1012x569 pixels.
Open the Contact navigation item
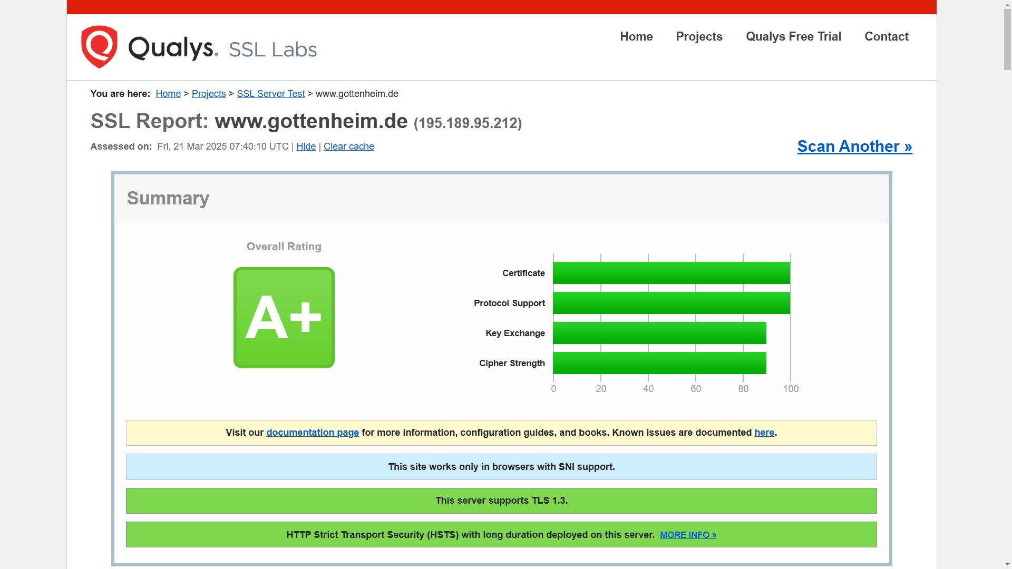point(887,36)
